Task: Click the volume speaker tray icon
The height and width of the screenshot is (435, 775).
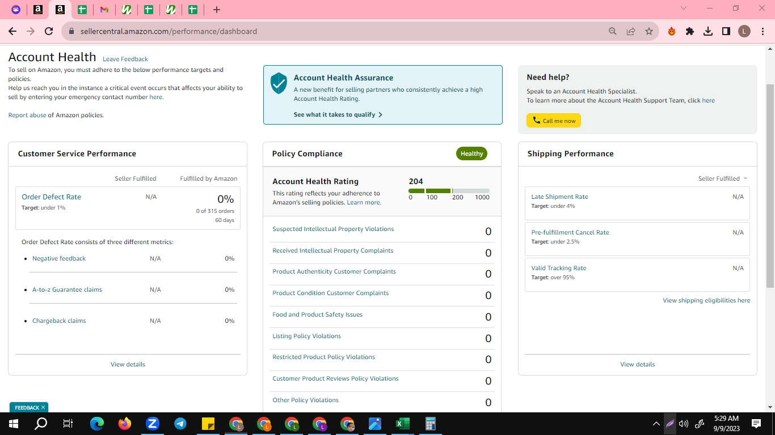Action: 684,424
